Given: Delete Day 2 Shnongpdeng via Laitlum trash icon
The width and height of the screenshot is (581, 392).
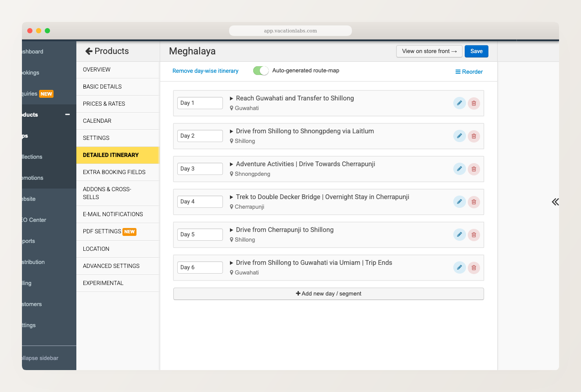Looking at the screenshot, I should pos(474,136).
